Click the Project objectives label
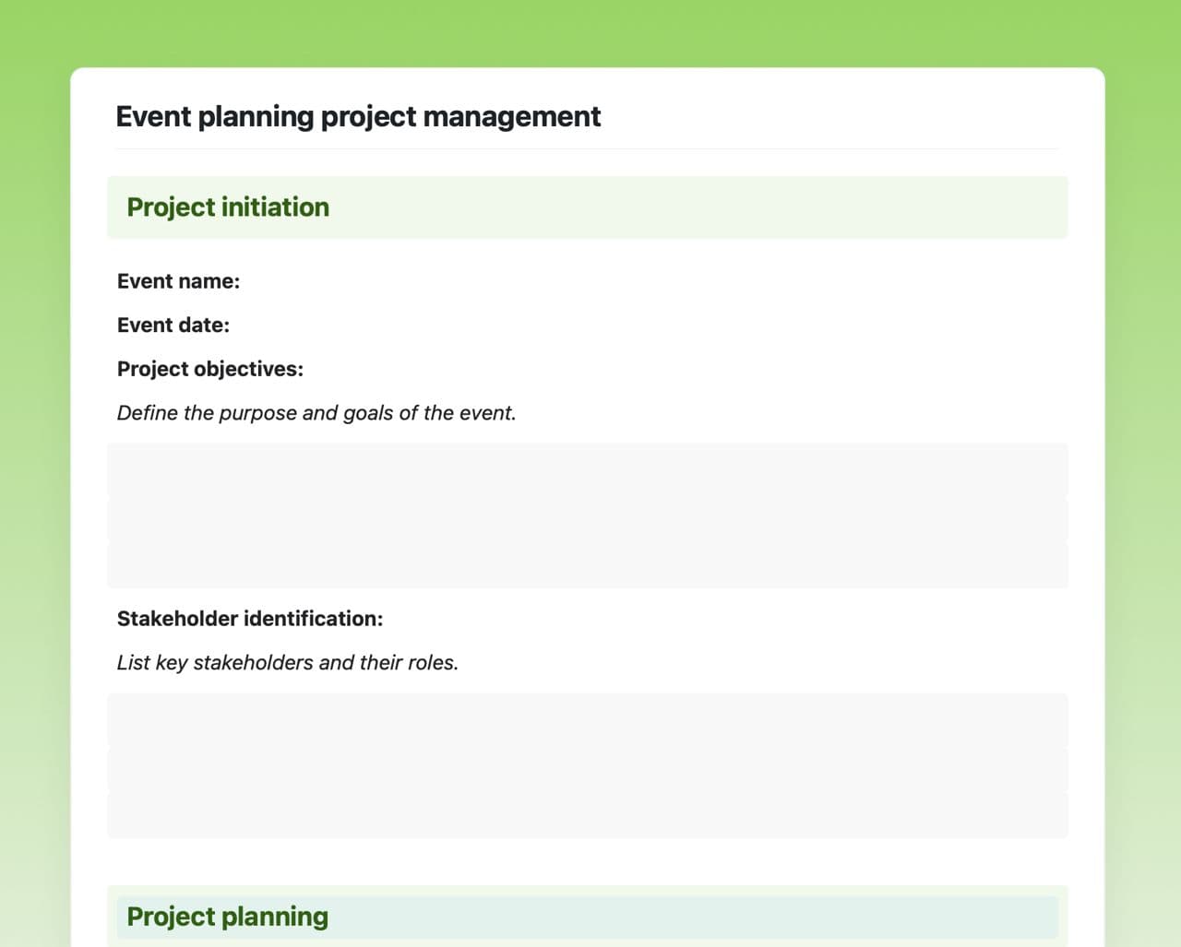The height and width of the screenshot is (947, 1181). click(209, 369)
